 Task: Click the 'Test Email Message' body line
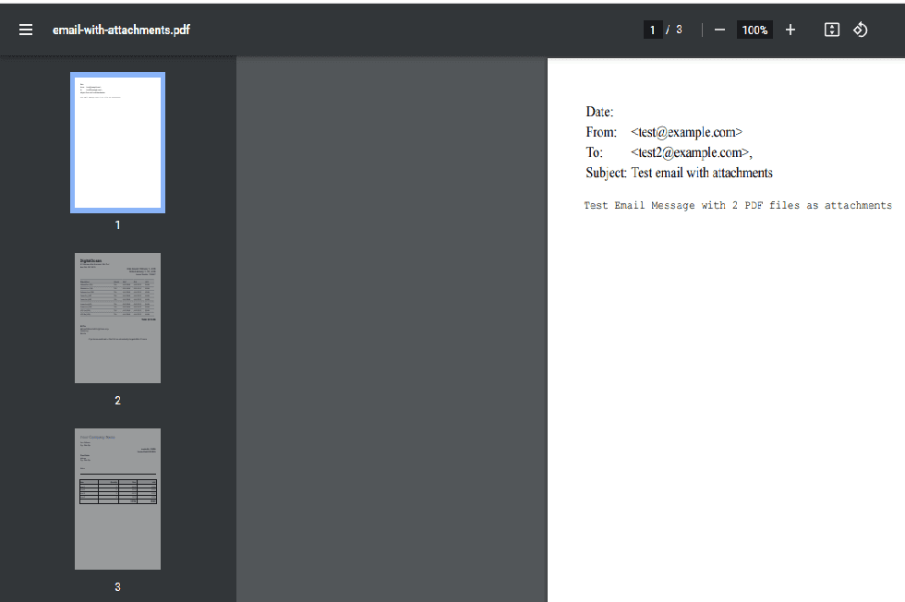(x=737, y=205)
